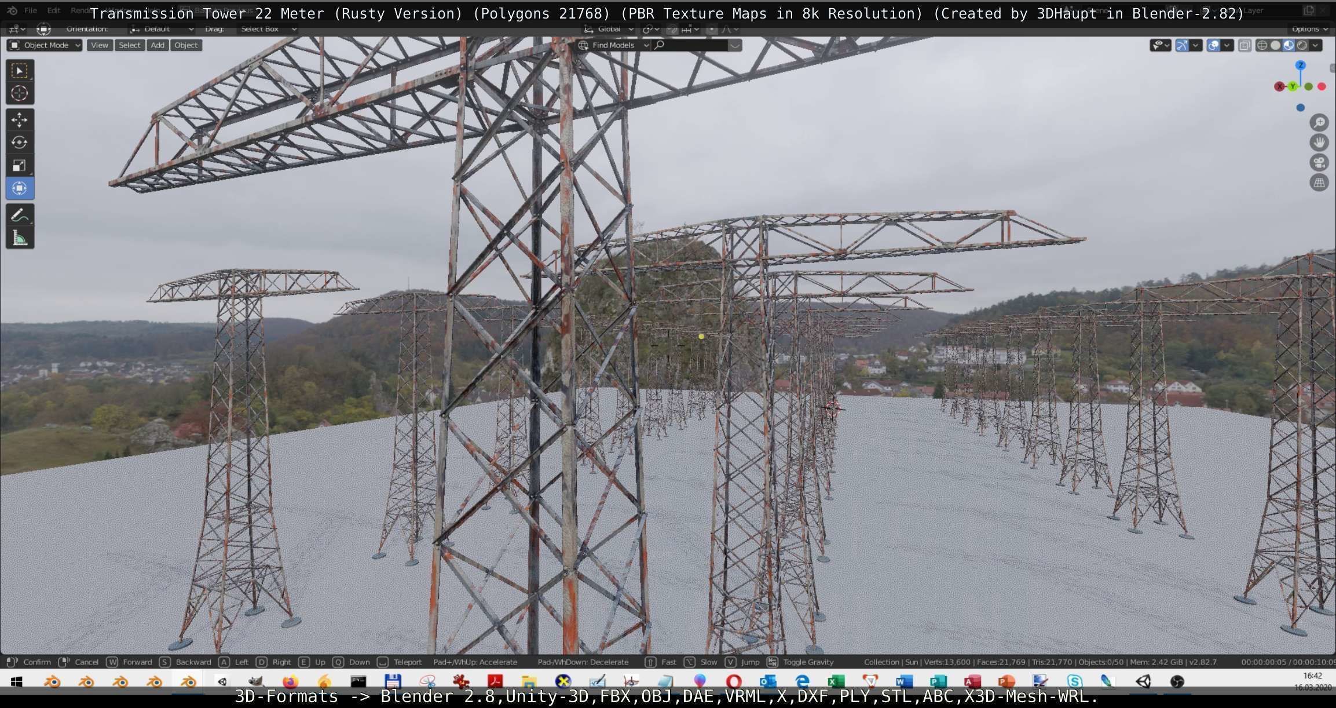The image size is (1336, 708).
Task: Toggle viewport gizmos display
Action: [1182, 45]
